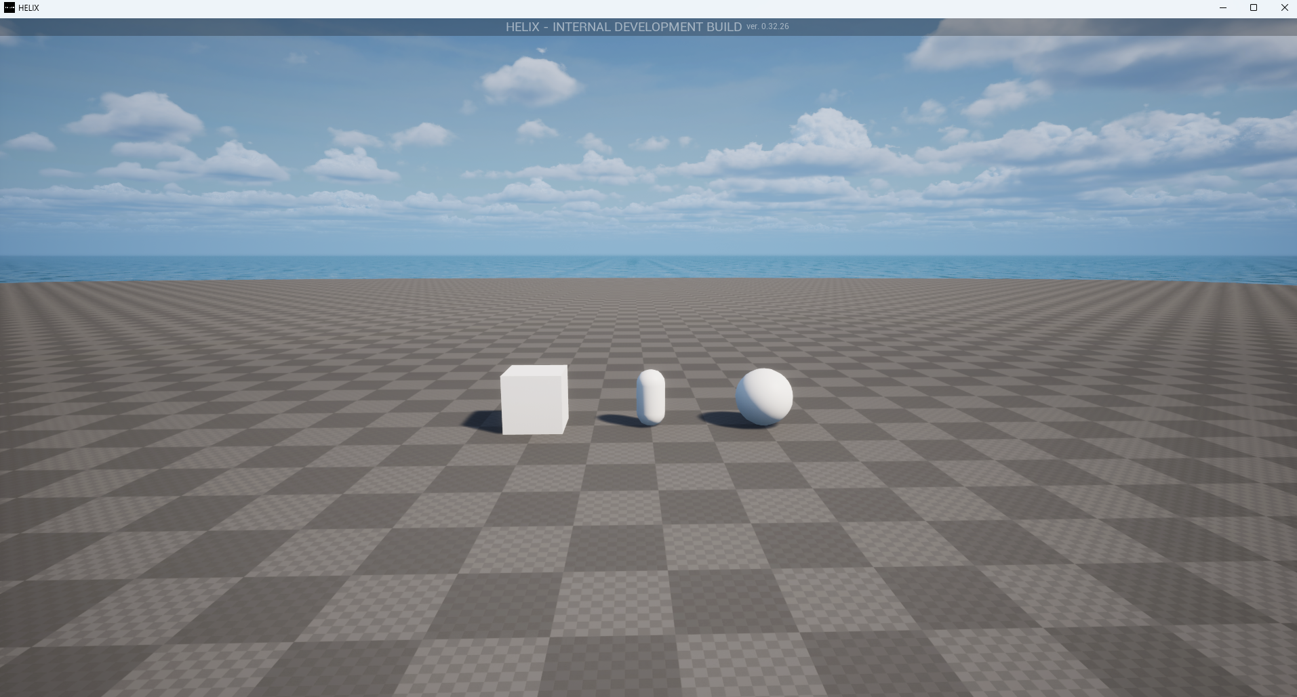Select the white capsule object
Image resolution: width=1297 pixels, height=697 pixels.
click(651, 397)
